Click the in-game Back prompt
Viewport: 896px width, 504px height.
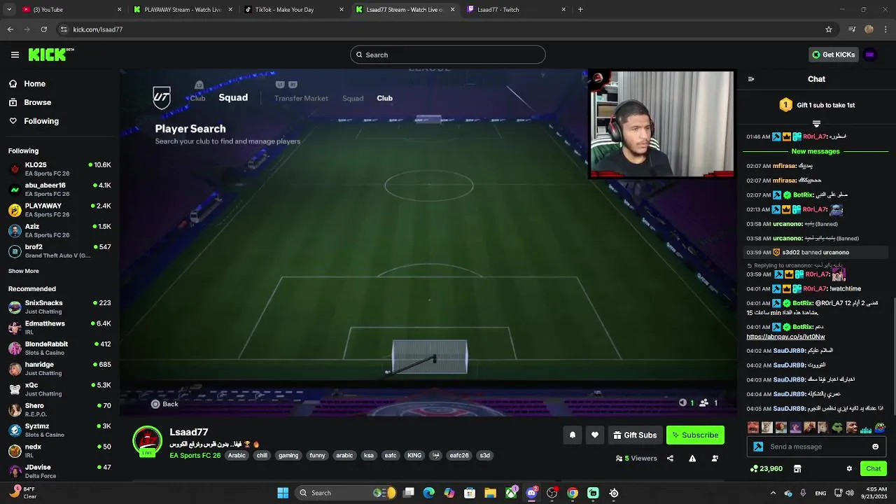pos(164,404)
